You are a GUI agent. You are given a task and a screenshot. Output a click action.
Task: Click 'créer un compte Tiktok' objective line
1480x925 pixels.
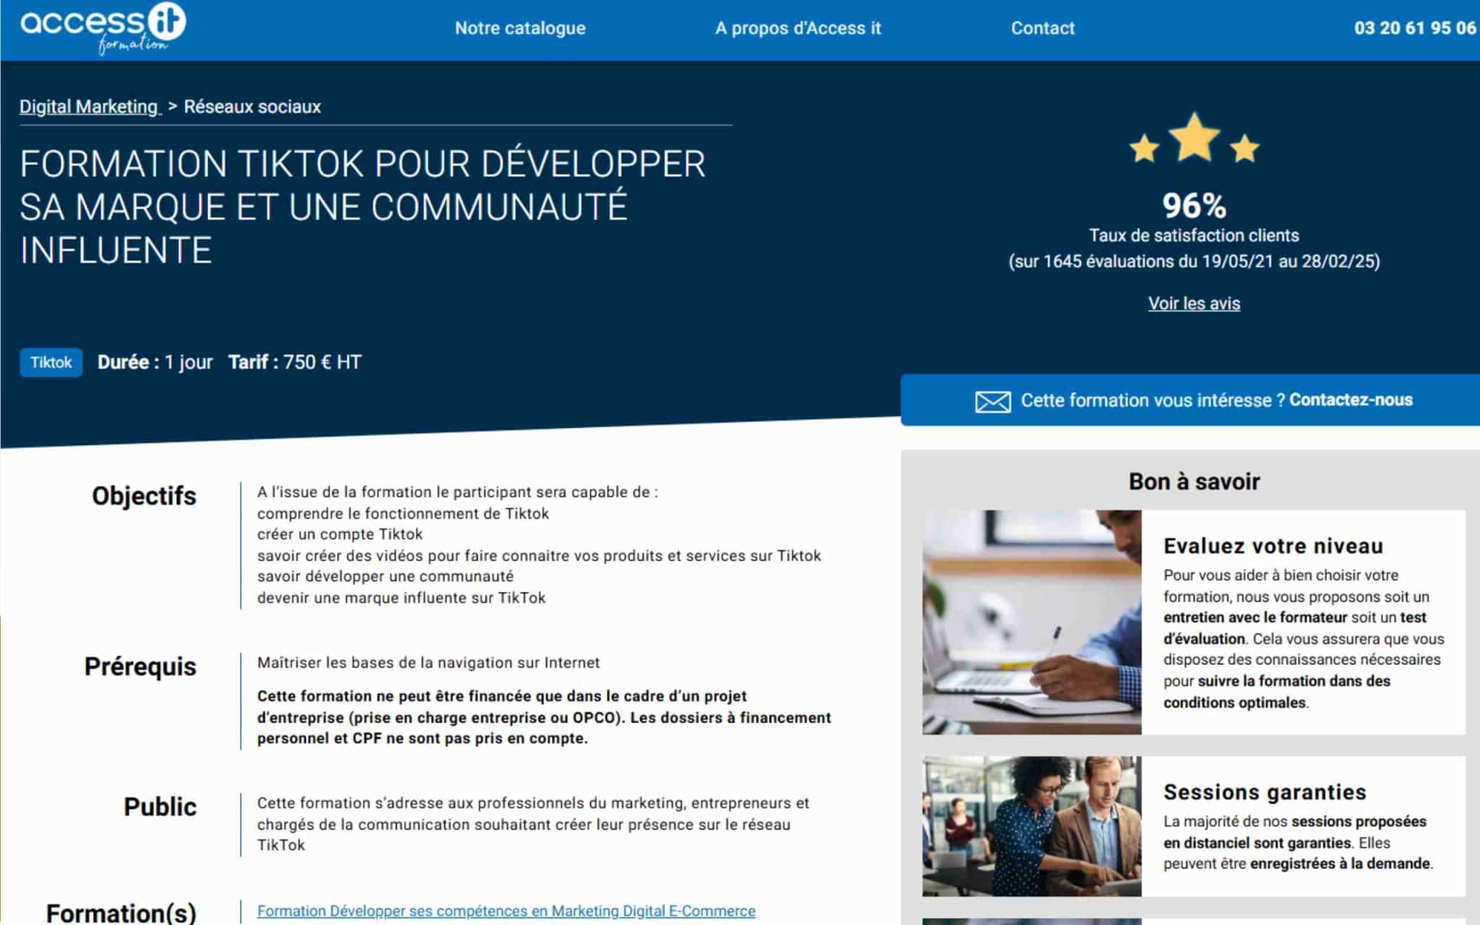tap(340, 535)
